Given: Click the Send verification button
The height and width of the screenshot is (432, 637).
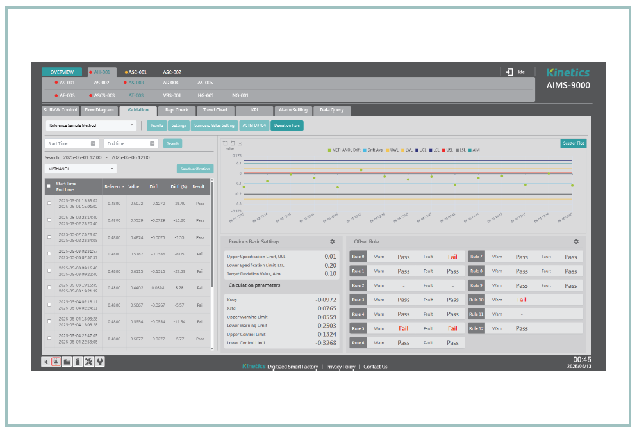Looking at the screenshot, I should pyautogui.click(x=195, y=169).
